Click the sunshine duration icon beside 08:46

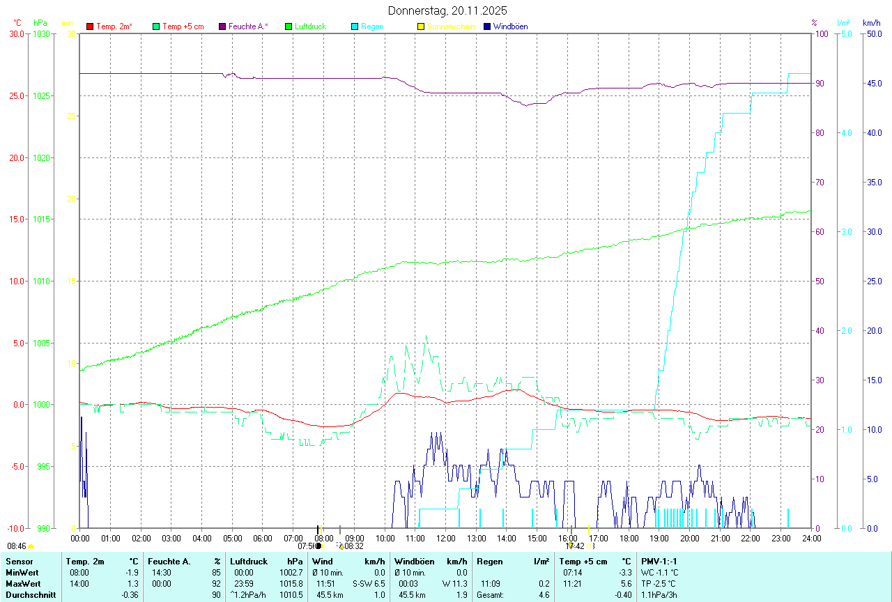pos(31,547)
